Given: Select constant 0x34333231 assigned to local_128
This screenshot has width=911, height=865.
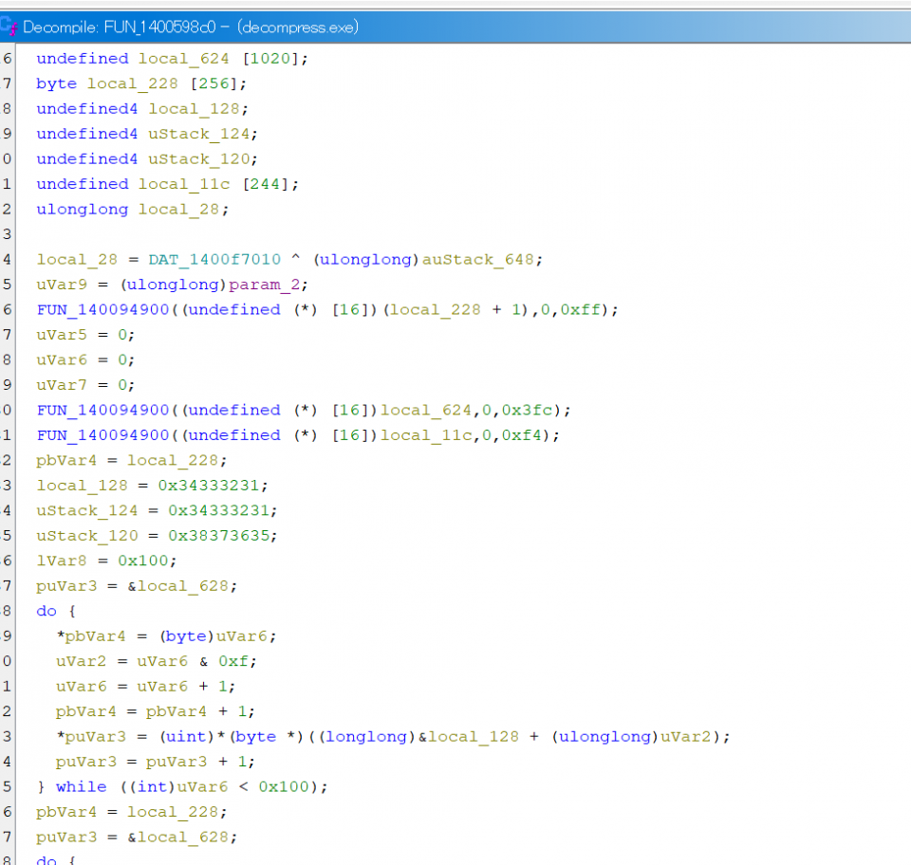Looking at the screenshot, I should 209,486.
